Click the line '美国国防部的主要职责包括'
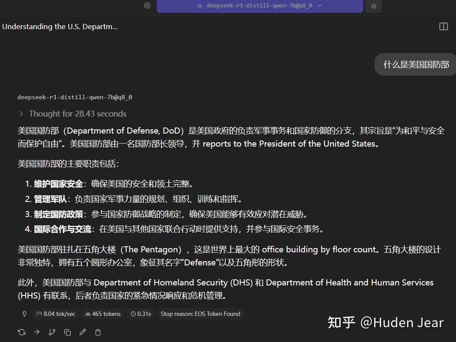Viewport: 456px width, 342px height. click(x=68, y=164)
